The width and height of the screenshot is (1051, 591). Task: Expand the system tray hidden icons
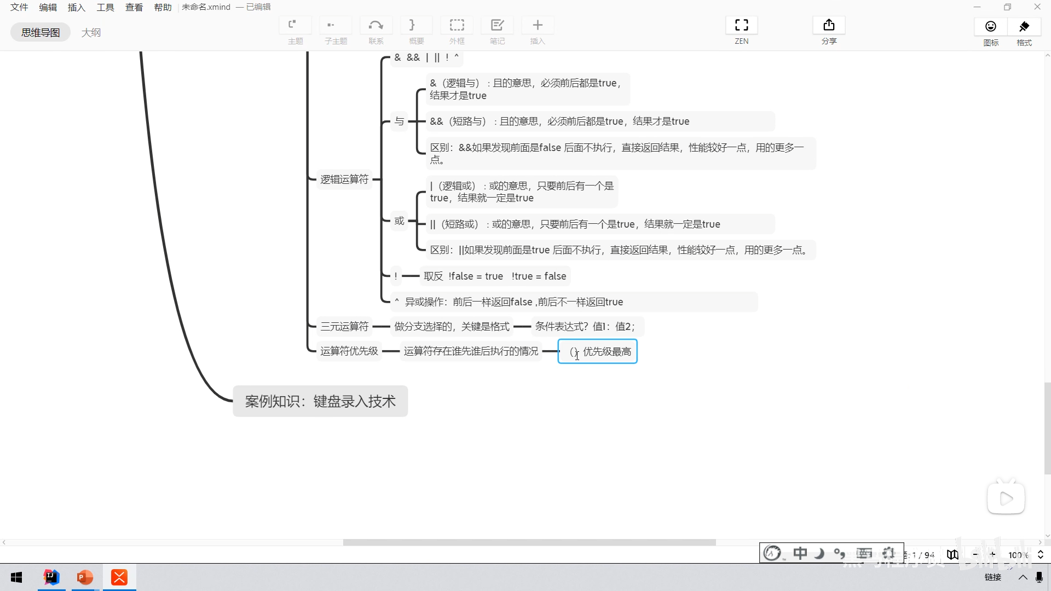click(x=1023, y=577)
